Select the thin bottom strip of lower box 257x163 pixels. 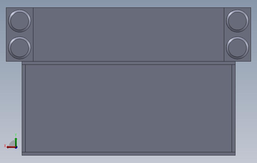[129, 154]
